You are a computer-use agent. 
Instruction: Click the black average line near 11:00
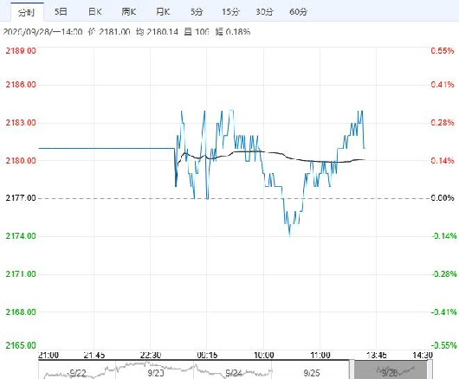320,162
